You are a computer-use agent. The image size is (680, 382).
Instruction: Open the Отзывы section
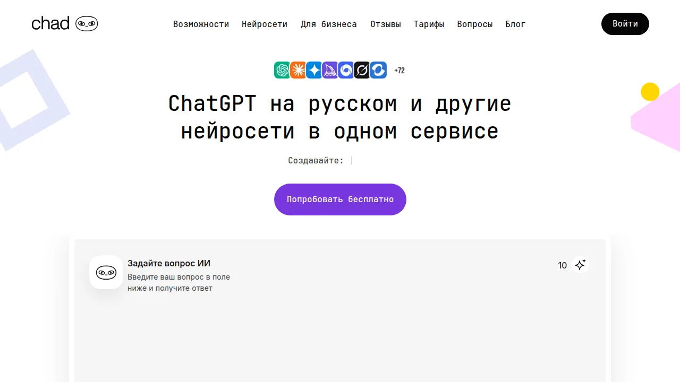(x=386, y=24)
